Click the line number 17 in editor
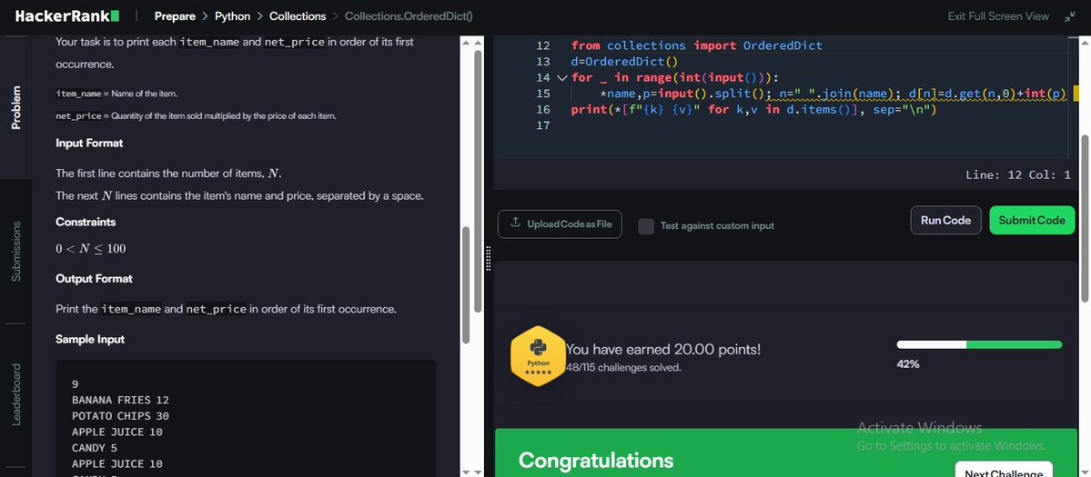 pos(542,125)
